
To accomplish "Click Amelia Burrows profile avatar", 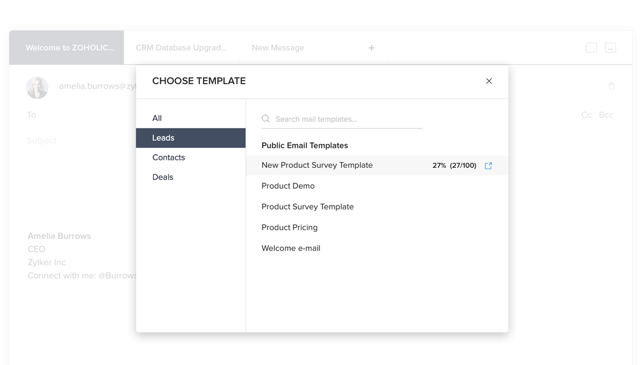I will pyautogui.click(x=37, y=88).
